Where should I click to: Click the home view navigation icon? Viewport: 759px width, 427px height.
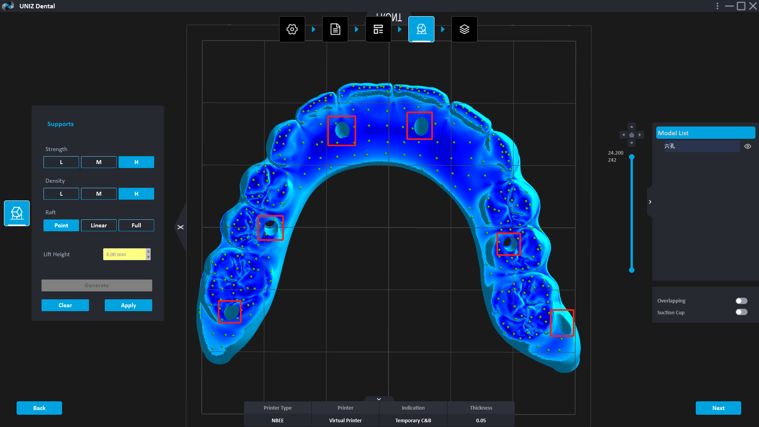pyautogui.click(x=631, y=135)
